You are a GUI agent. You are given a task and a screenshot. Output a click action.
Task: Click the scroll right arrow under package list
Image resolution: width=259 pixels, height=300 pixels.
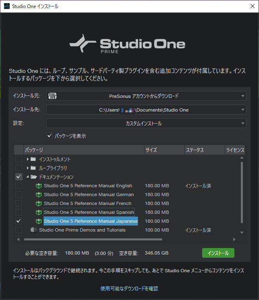pyautogui.click(x=234, y=239)
